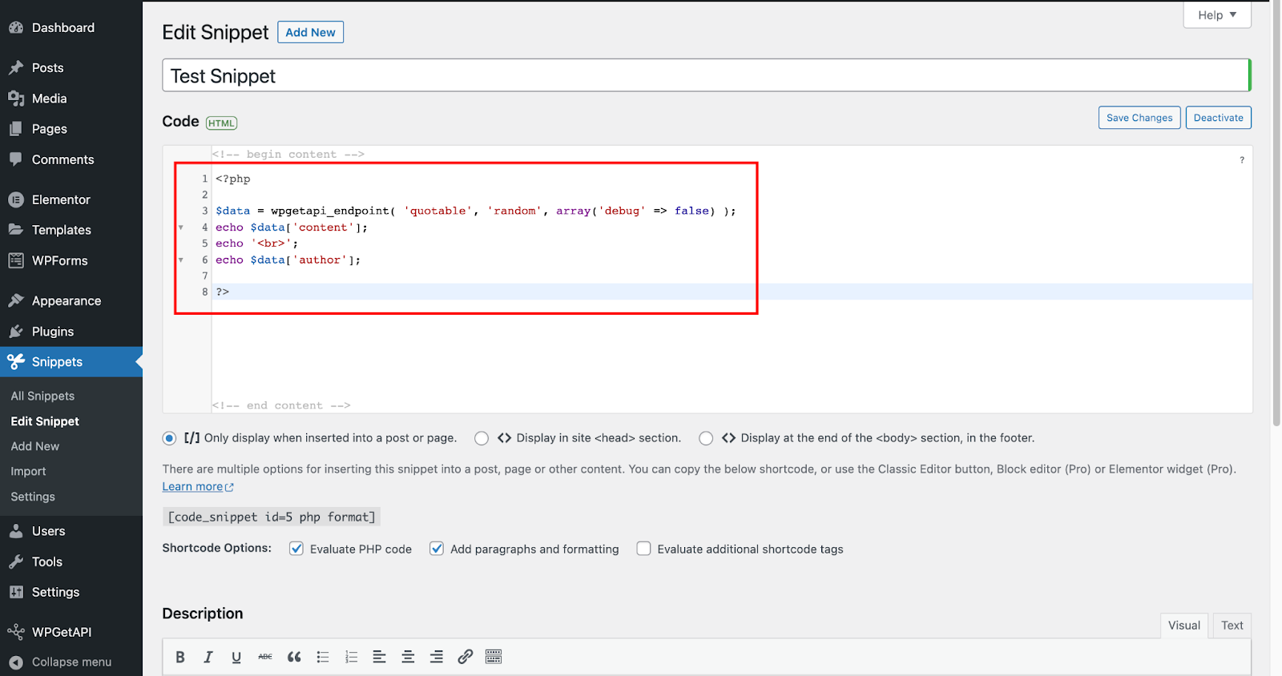
Task: Insert a numbered list
Action: tap(351, 657)
